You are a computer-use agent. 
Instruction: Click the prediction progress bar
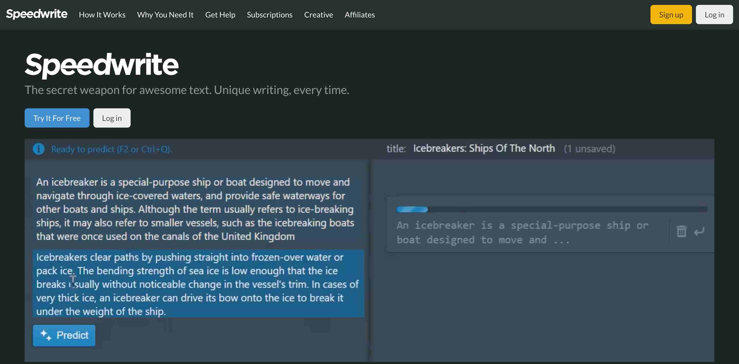click(x=552, y=209)
